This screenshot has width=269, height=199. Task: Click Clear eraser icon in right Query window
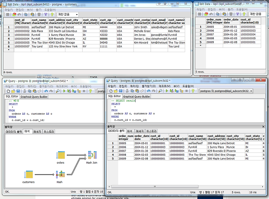click(142, 91)
